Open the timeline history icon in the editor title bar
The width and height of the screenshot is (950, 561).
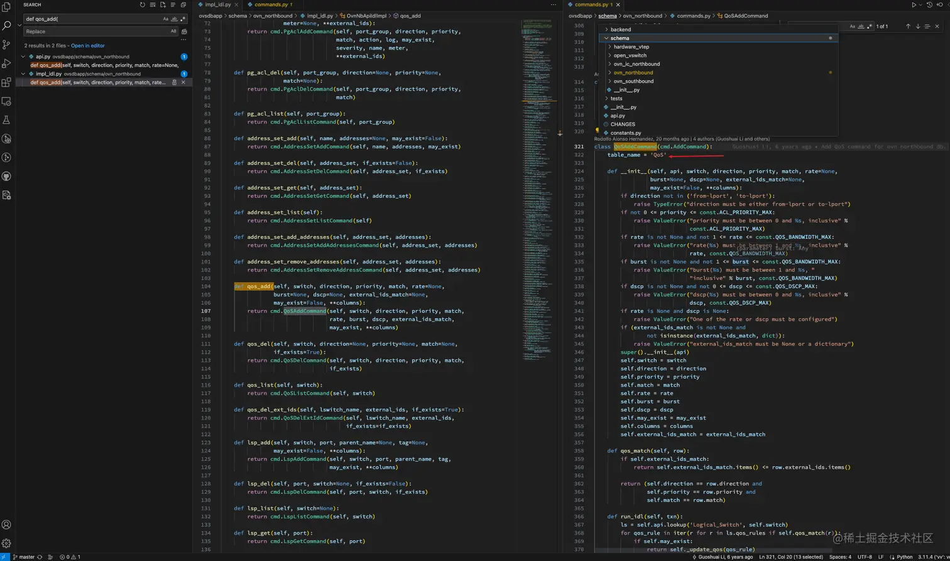[x=929, y=5]
